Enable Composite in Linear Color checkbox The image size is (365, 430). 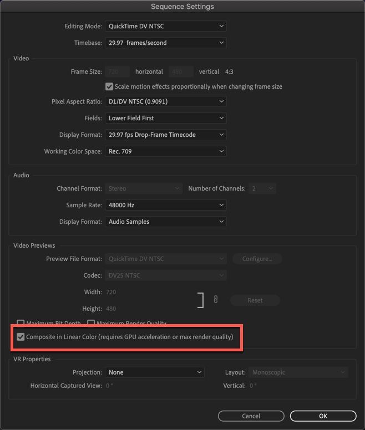(x=21, y=337)
